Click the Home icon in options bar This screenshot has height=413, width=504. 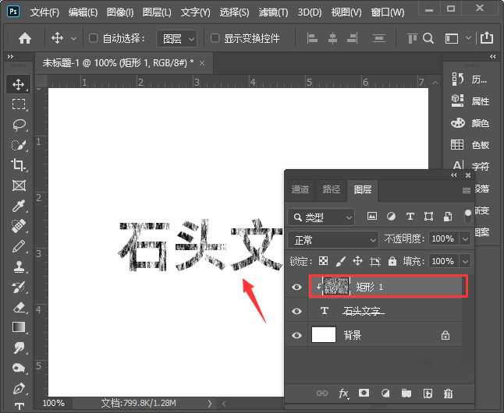[25, 37]
